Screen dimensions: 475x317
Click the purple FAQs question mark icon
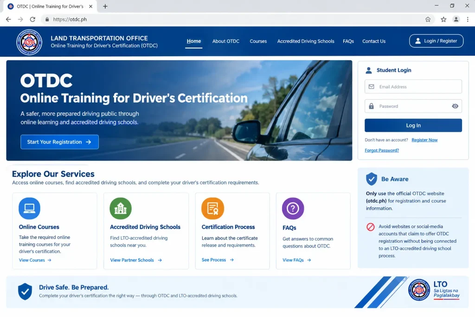(x=293, y=208)
